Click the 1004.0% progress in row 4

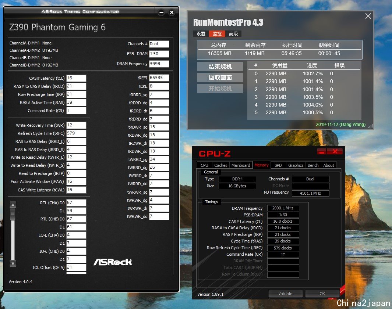point(312,105)
